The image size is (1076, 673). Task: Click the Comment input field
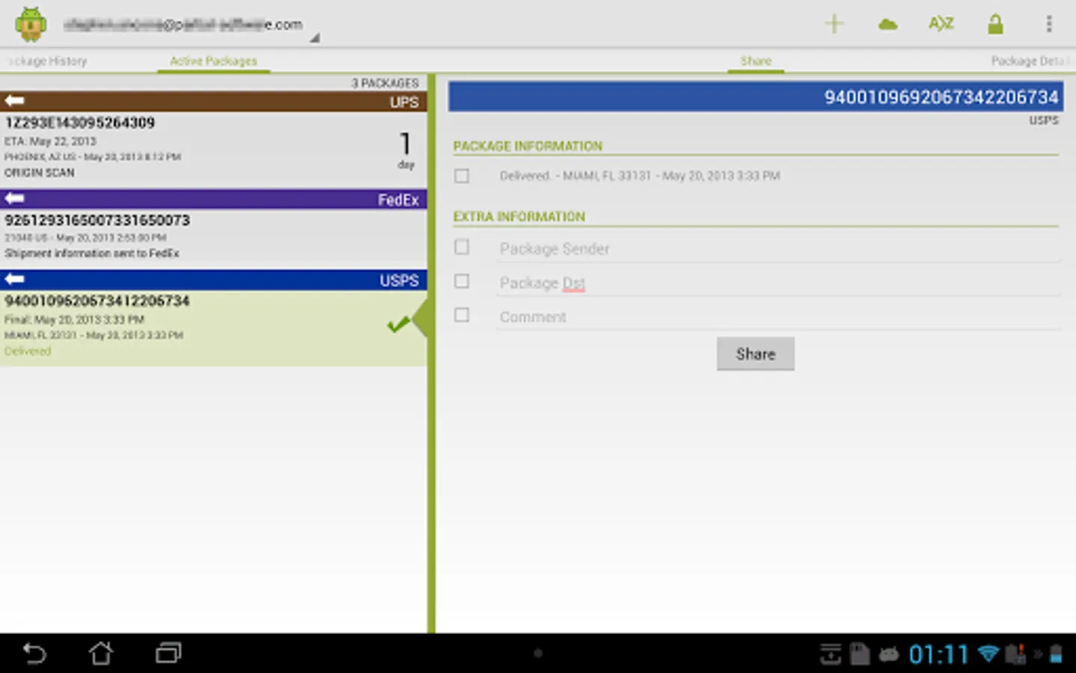tap(779, 317)
